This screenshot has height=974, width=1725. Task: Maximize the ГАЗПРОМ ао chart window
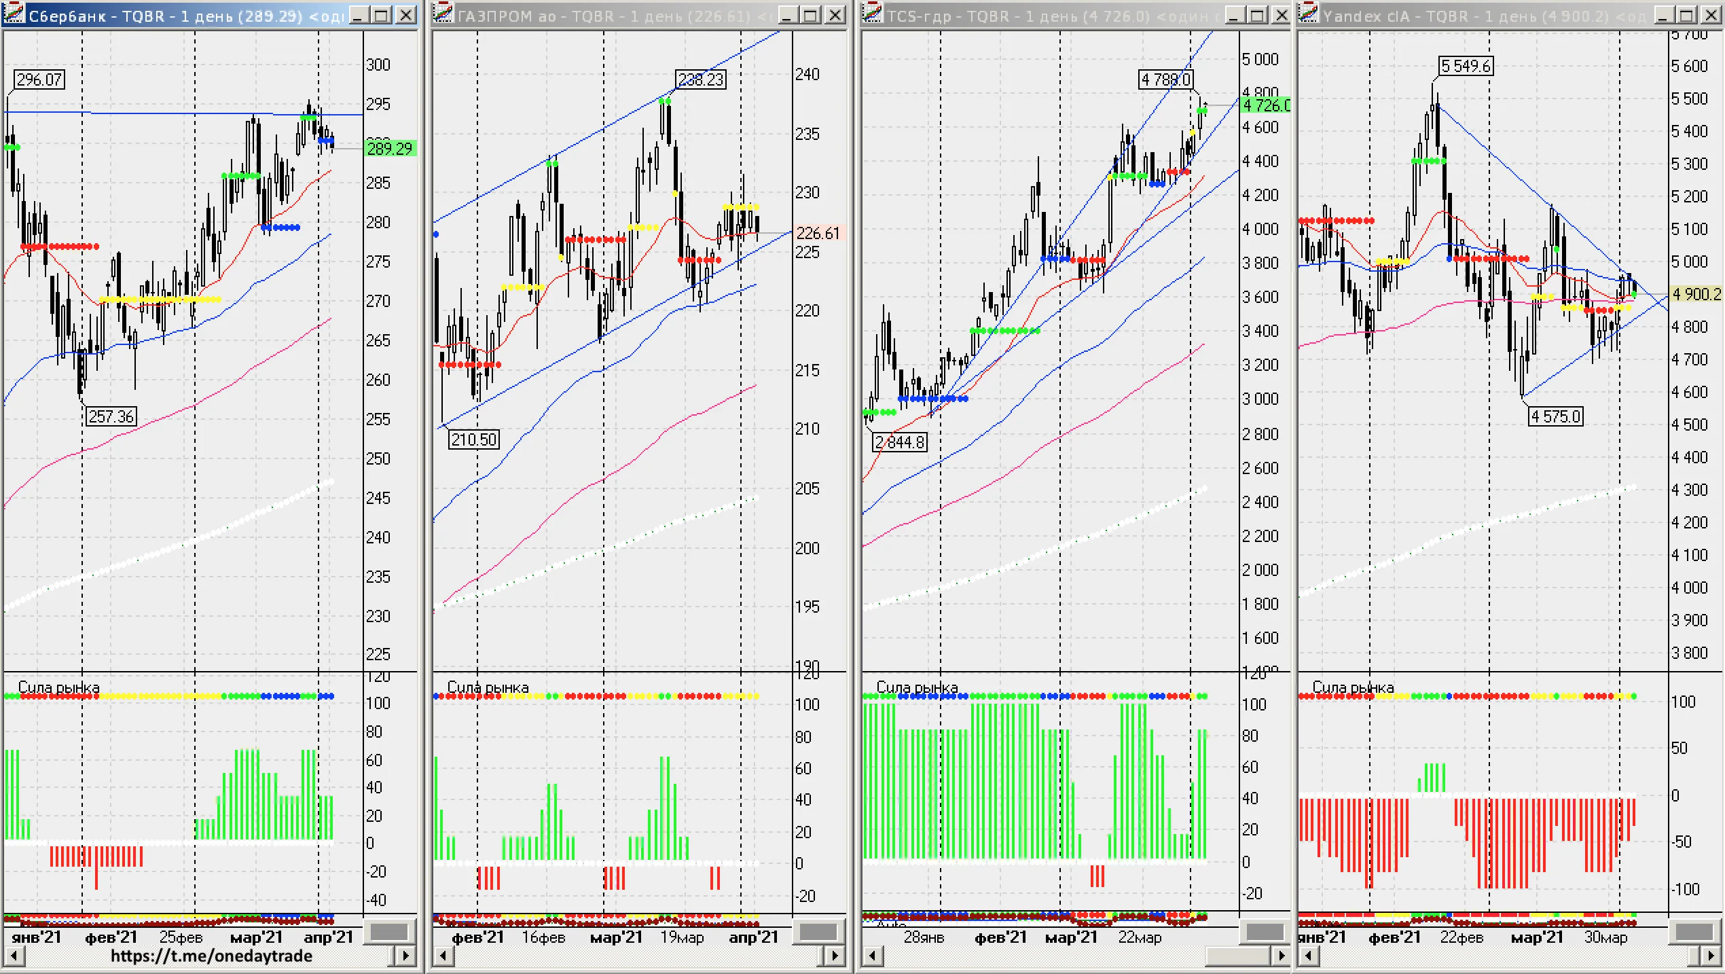click(x=810, y=14)
